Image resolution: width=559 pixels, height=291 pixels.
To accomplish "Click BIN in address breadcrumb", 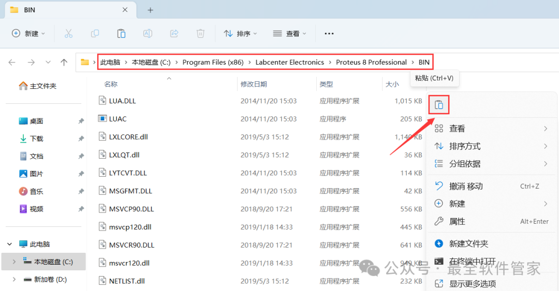I will (424, 63).
